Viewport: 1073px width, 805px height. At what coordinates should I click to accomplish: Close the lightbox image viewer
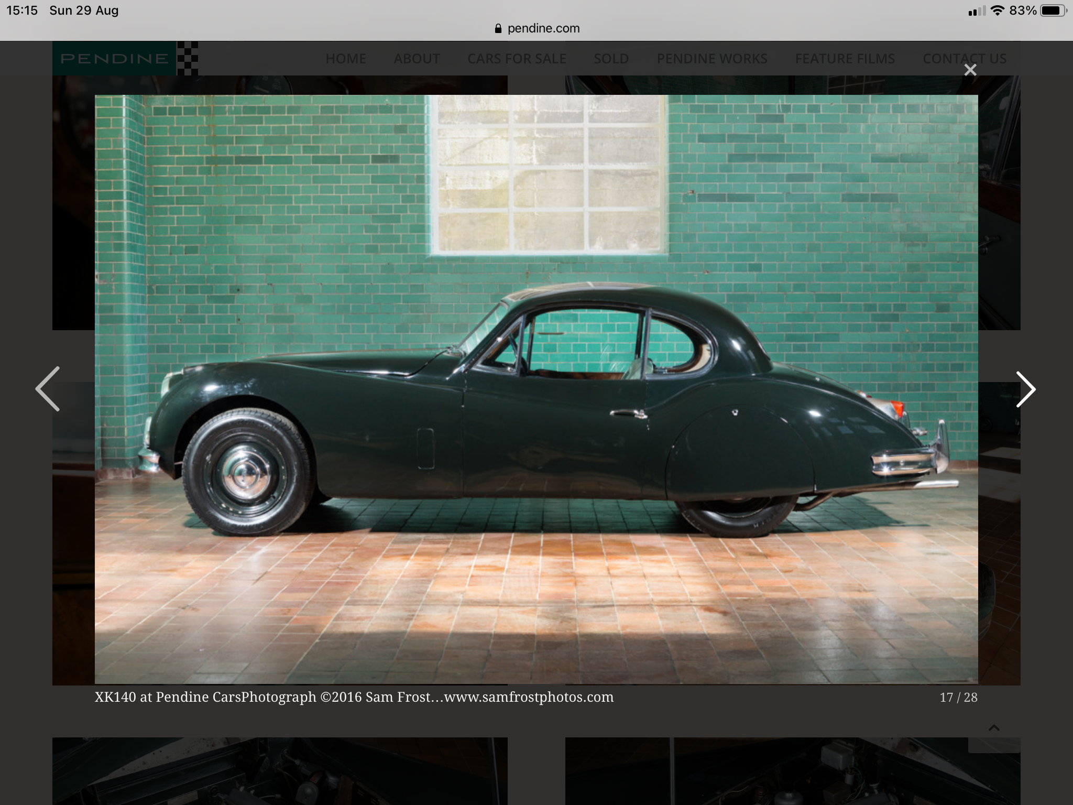click(x=970, y=70)
